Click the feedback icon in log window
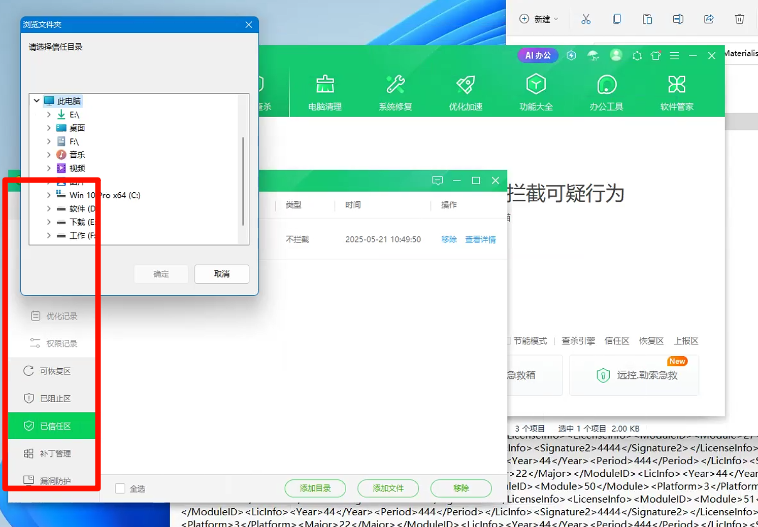This screenshot has height=527, width=758. click(x=437, y=181)
